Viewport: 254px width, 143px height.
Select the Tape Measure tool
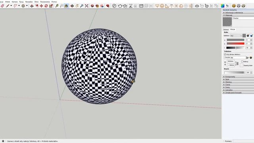(57, 6)
